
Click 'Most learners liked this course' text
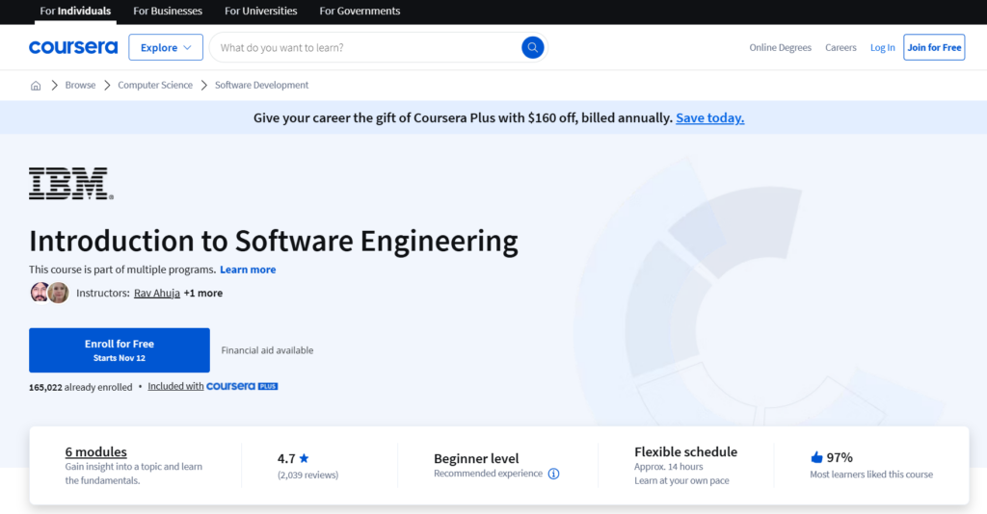[871, 475]
